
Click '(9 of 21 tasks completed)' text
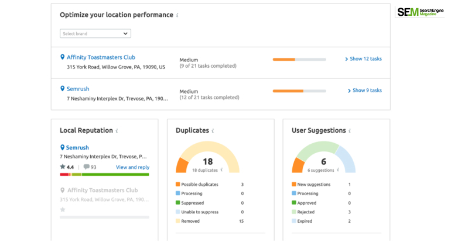(x=208, y=66)
